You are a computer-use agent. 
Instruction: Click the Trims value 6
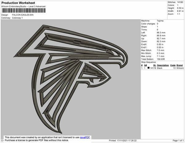(x=157, y=30)
